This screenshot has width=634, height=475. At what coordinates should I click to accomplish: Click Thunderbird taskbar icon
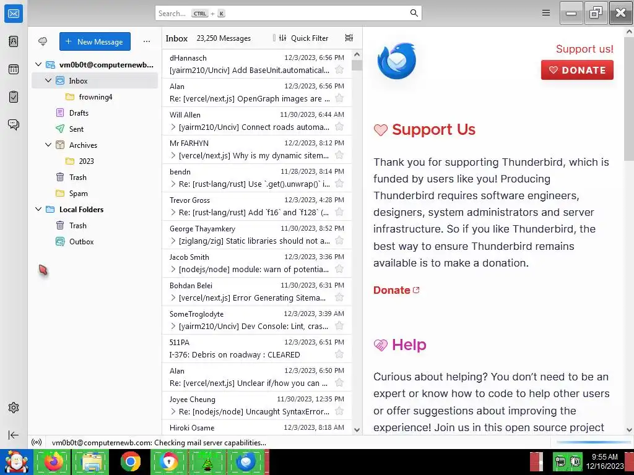point(246,461)
